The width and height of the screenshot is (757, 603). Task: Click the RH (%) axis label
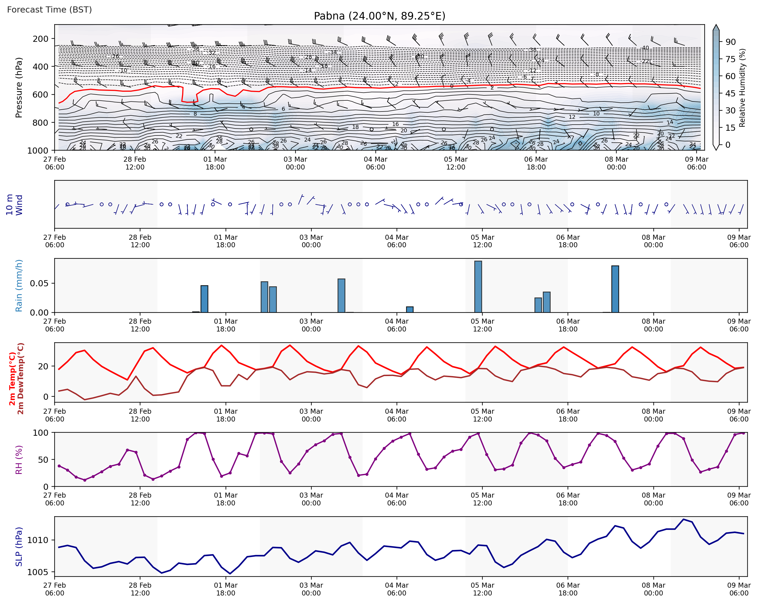(19, 460)
